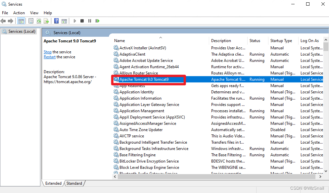Click gear icon of Application Management row
329x193 pixels.
tap(116, 111)
